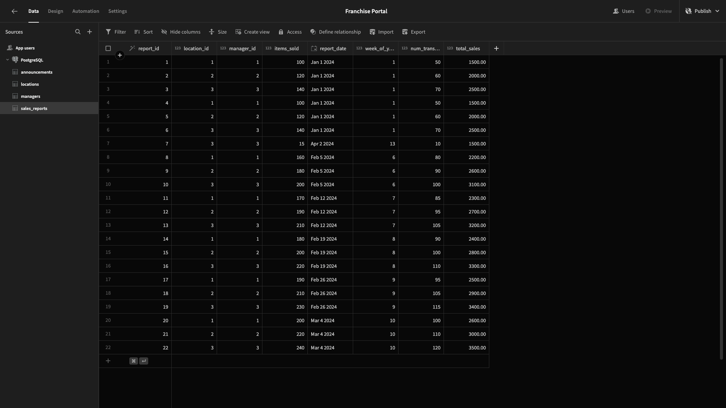Viewport: 726px width, 408px height.
Task: Collapse the PostgreSQL source tree
Action: [8, 60]
